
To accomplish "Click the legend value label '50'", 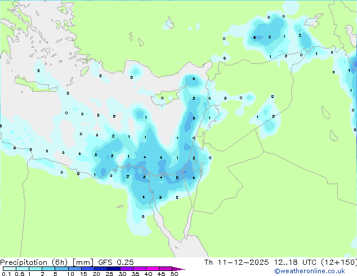I will pyautogui.click(x=174, y=274).
